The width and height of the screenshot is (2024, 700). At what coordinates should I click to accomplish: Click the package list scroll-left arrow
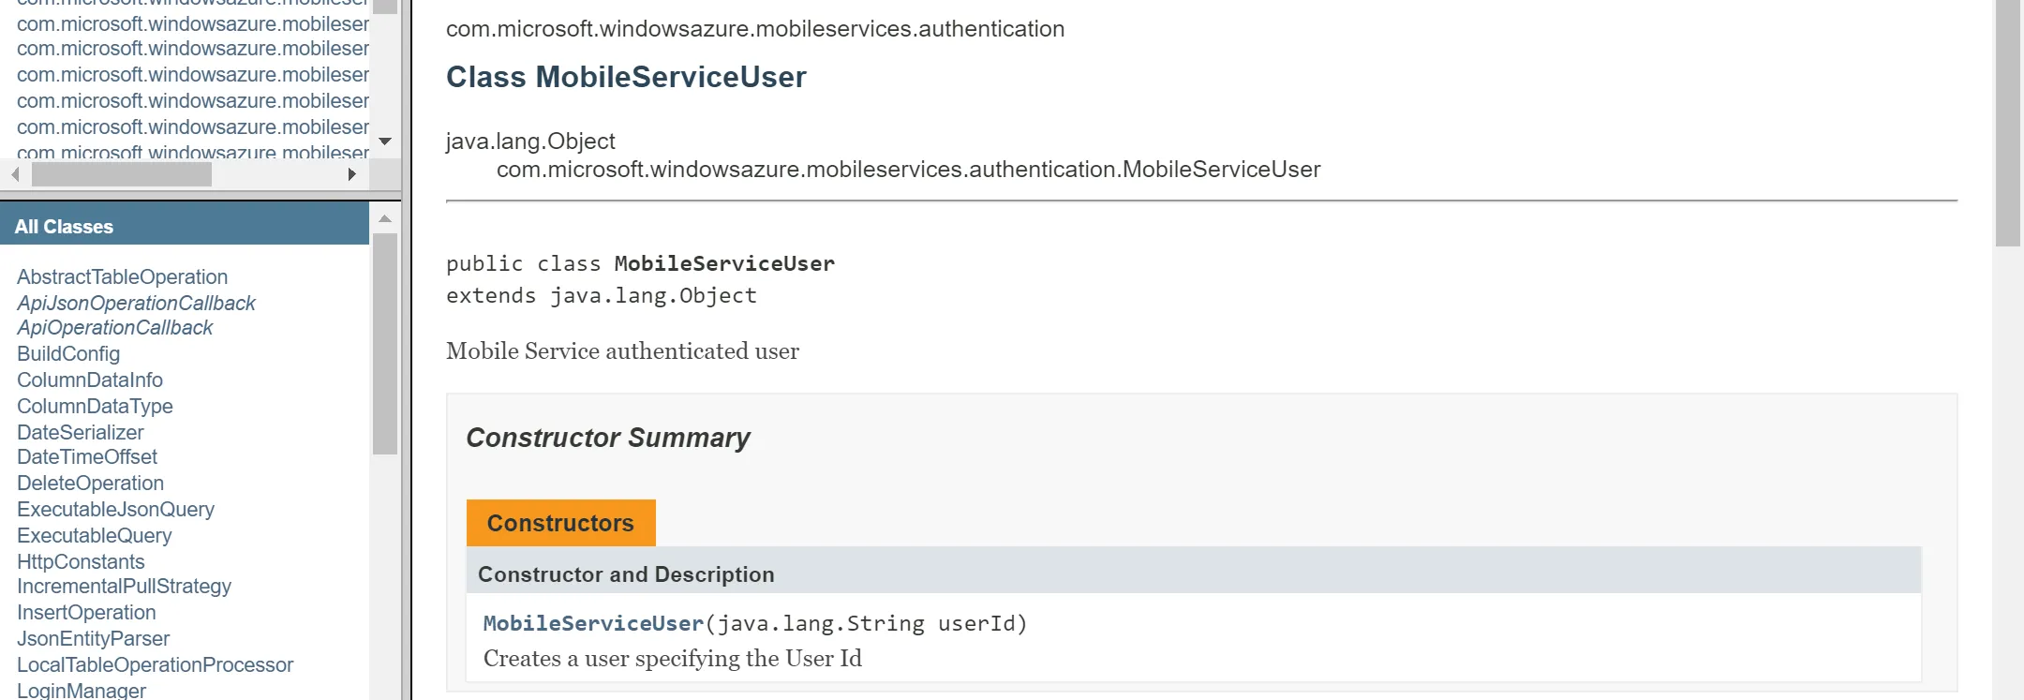point(15,174)
